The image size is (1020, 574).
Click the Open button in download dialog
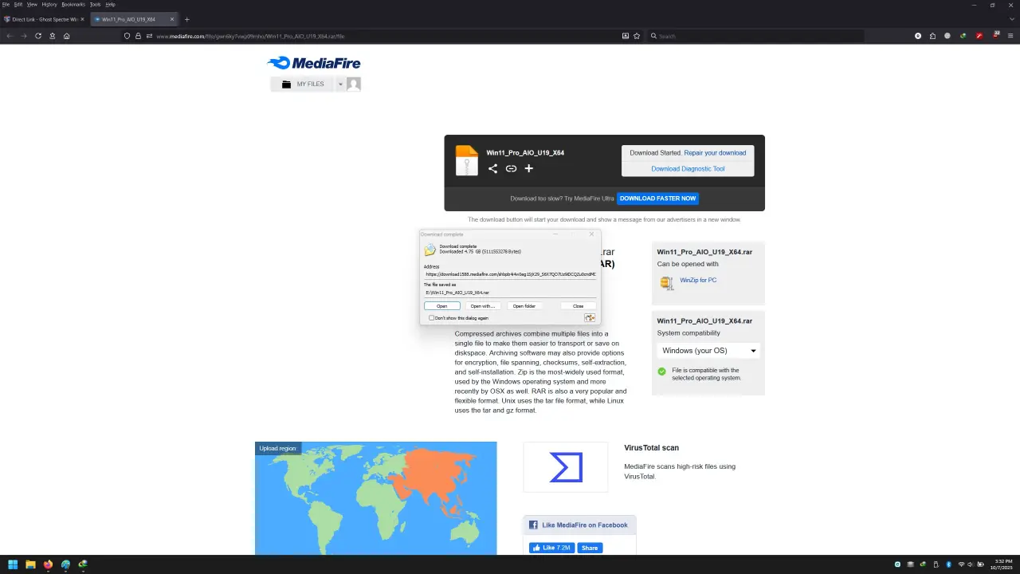click(442, 306)
